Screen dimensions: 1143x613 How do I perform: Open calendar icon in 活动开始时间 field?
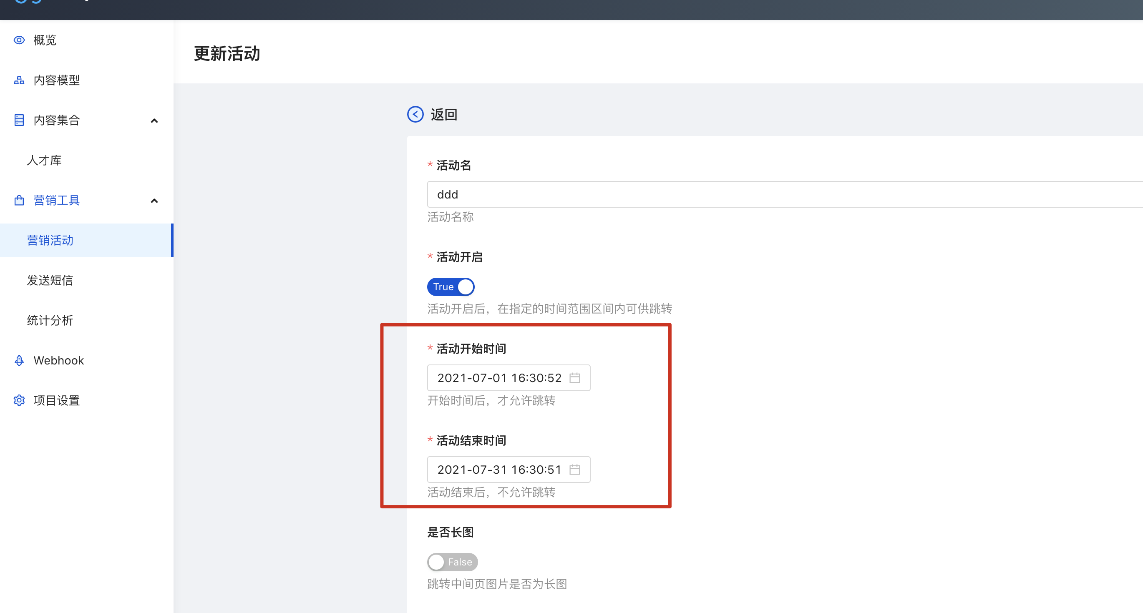coord(574,378)
